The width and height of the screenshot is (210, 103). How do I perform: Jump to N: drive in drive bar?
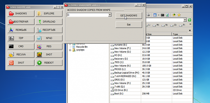point(165,25)
